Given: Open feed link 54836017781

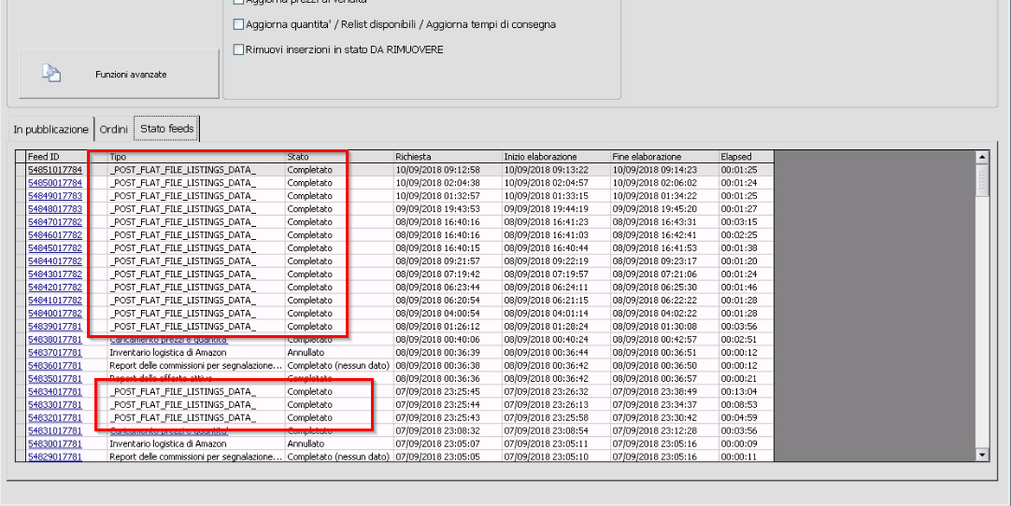Looking at the screenshot, I should pos(55,365).
